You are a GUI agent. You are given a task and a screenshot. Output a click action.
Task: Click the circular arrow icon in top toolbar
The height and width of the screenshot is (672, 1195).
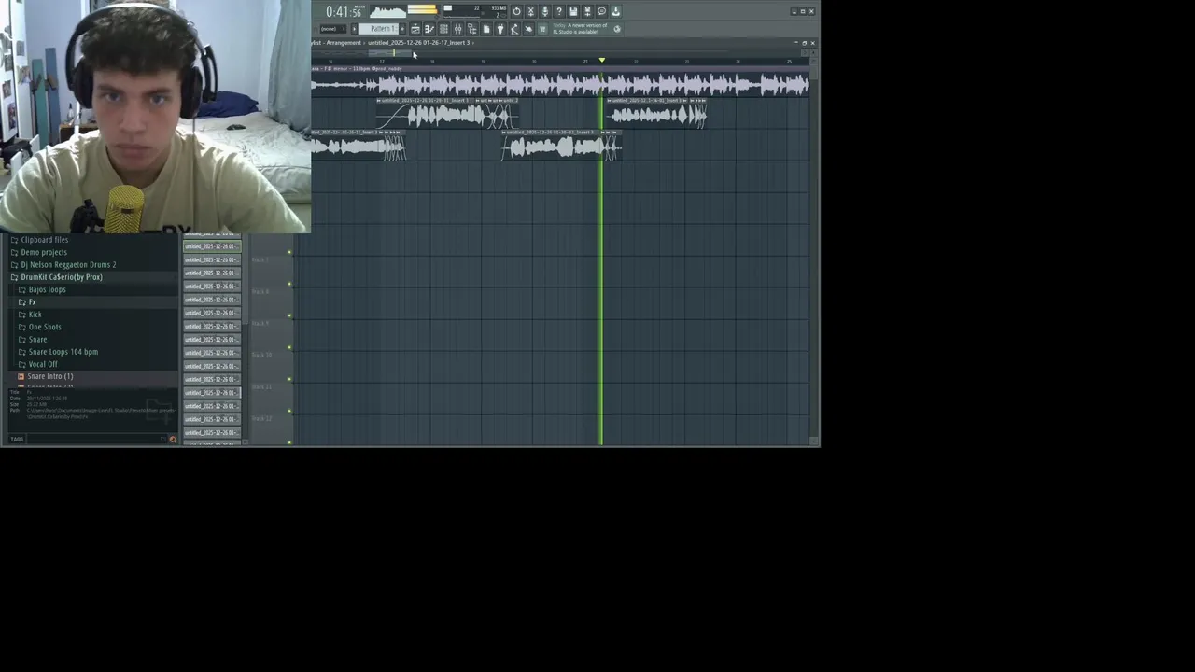[517, 11]
